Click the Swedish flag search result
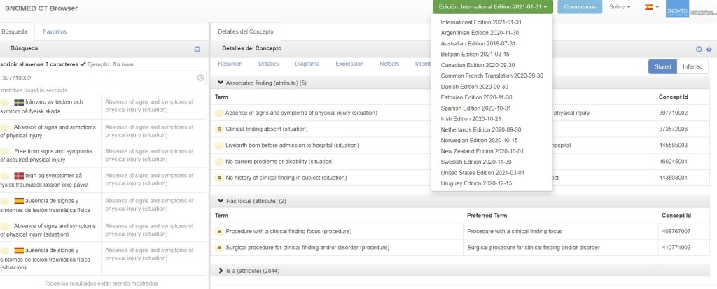Viewport: 717px width, 289px height. (x=19, y=102)
